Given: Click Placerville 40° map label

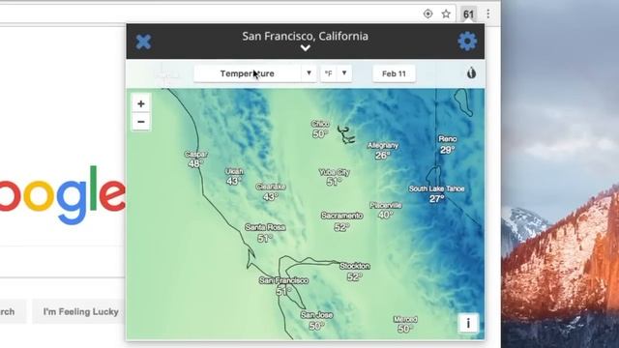Looking at the screenshot, I should (x=386, y=211).
